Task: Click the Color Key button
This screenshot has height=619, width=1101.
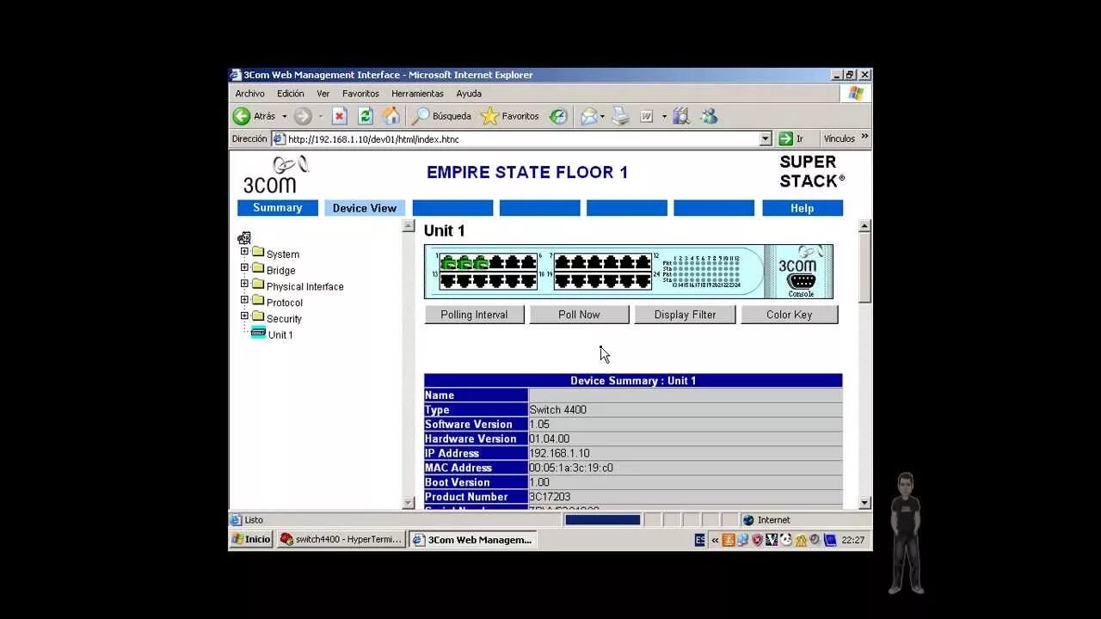Action: tap(790, 315)
